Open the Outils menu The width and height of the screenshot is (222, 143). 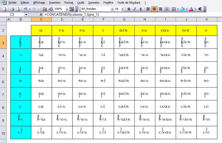tap(81, 3)
